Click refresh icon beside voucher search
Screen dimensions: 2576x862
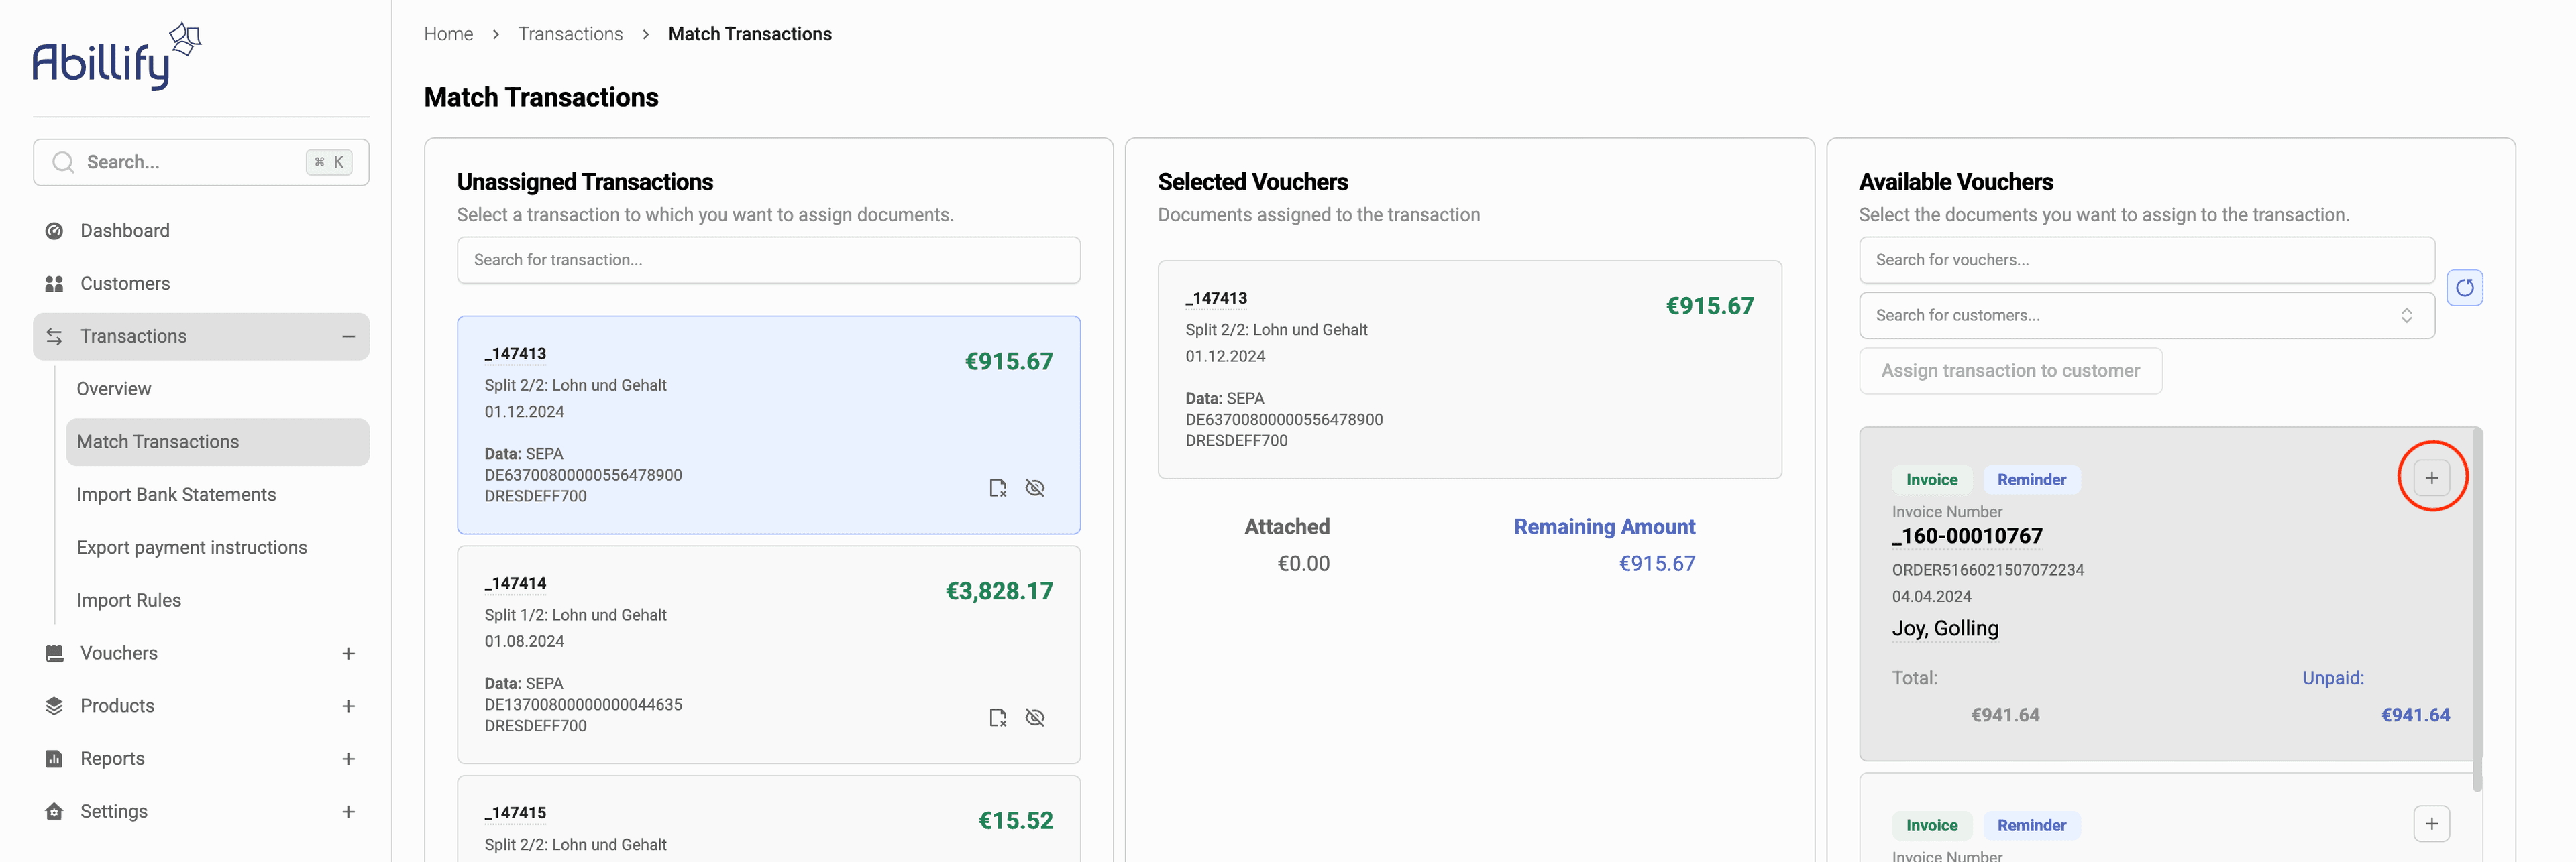[x=2464, y=288]
